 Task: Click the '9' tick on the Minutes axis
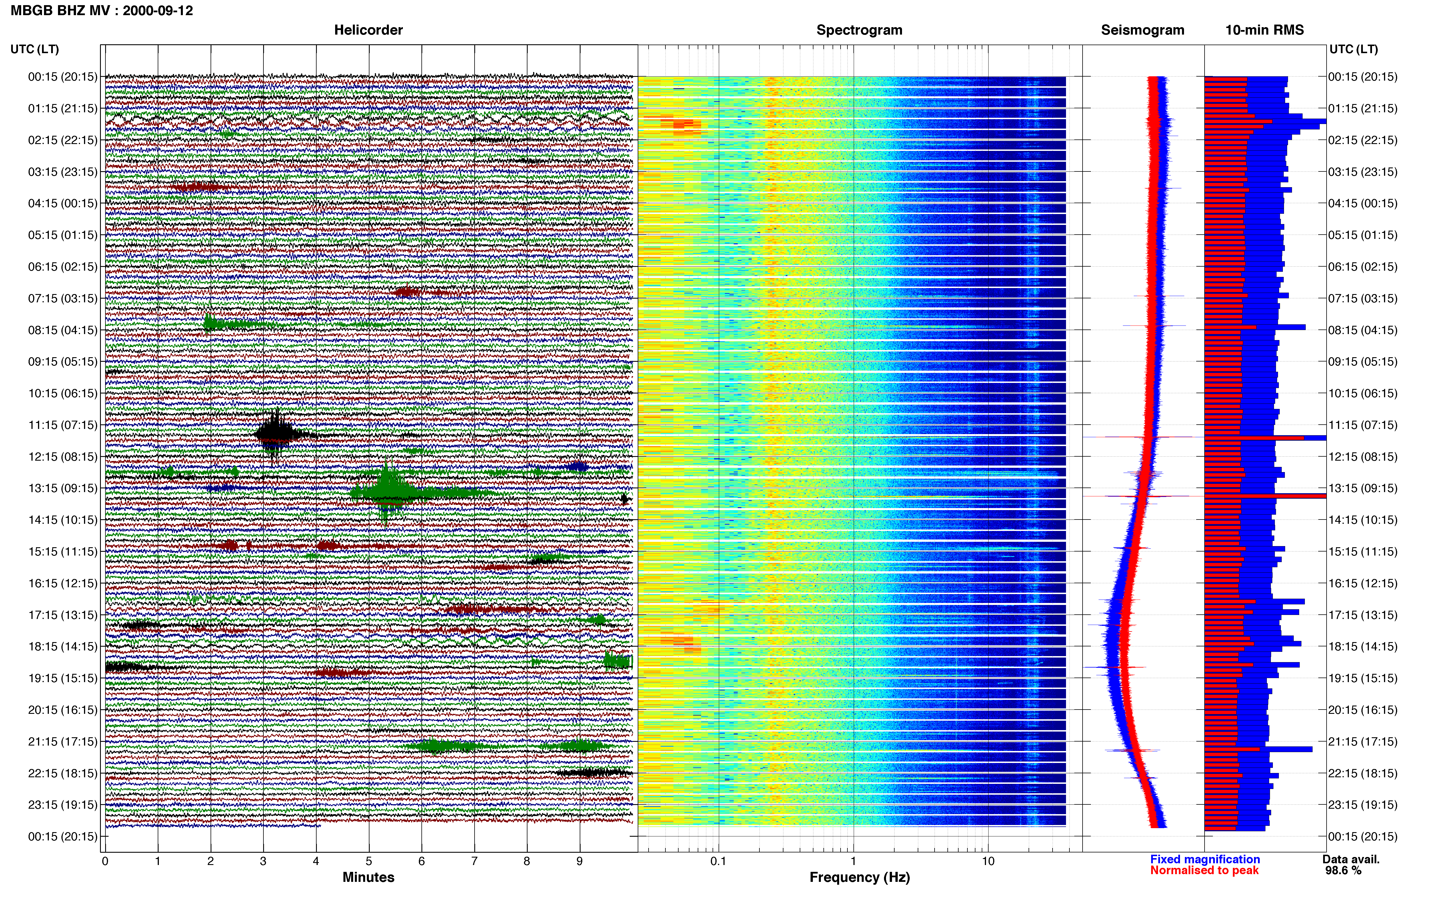point(579,861)
